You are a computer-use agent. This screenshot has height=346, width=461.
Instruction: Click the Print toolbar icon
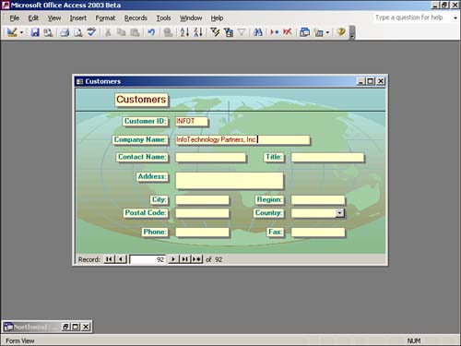[x=65, y=32]
